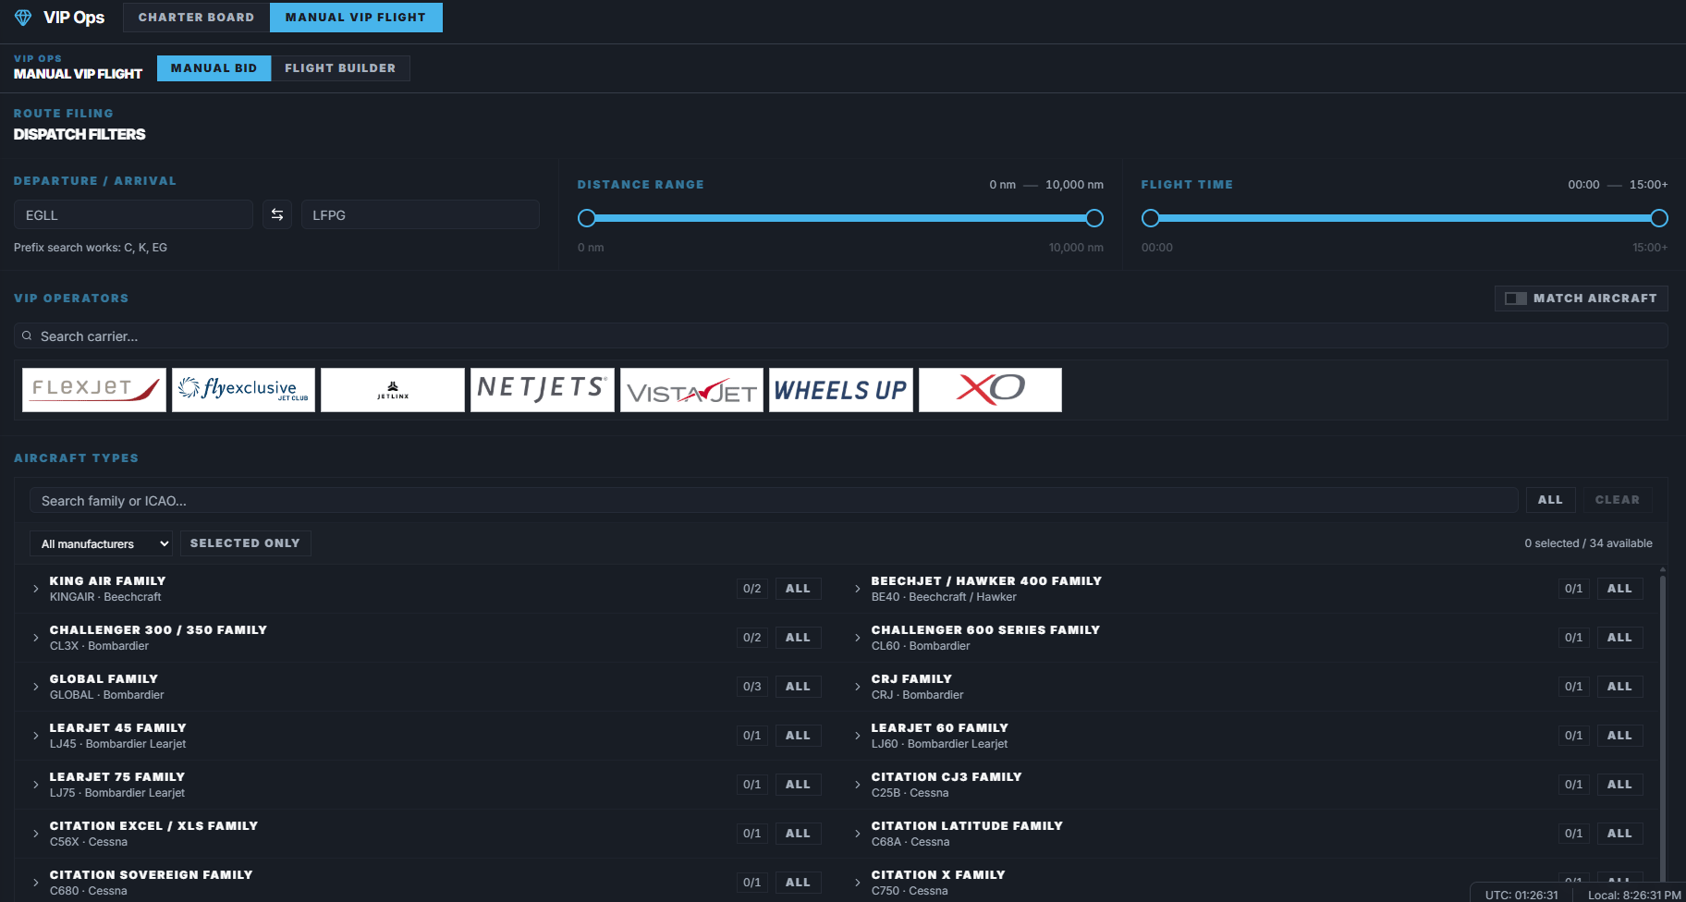
Task: Expand the Learjet 60 Family row
Action: (x=858, y=736)
